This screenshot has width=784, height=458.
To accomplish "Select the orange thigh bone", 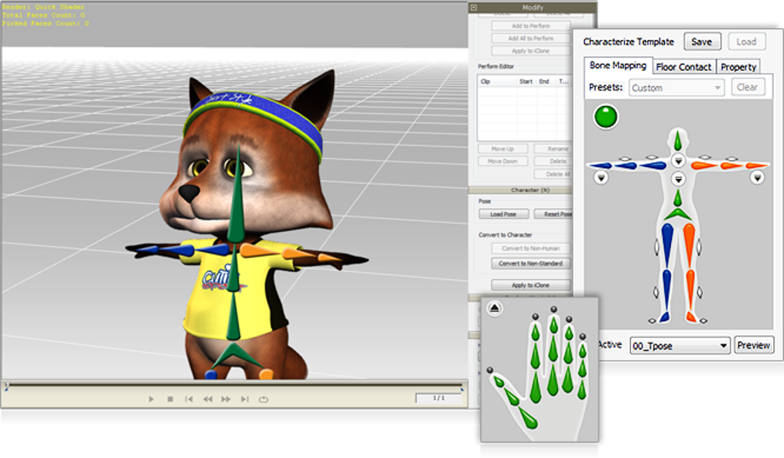I will coord(689,245).
